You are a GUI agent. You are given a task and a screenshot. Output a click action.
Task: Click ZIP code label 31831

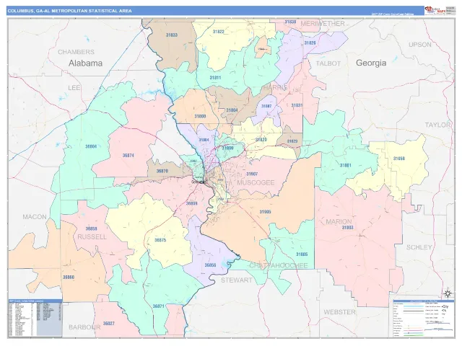click(x=297, y=105)
